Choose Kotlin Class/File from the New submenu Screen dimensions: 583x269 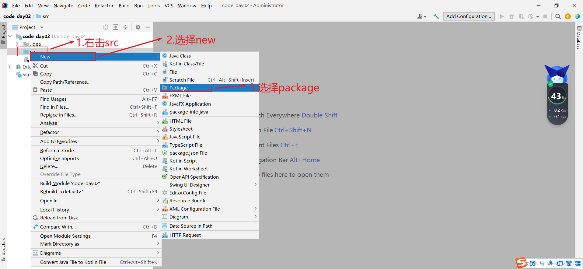[209, 64]
